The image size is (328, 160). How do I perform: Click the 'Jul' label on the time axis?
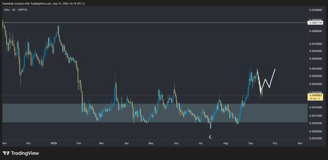tap(200, 143)
